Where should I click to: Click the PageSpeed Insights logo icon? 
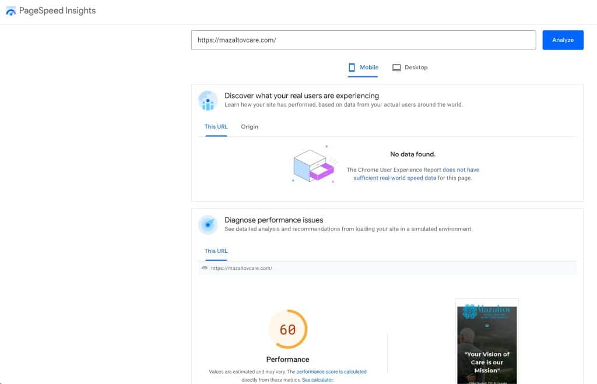click(x=11, y=11)
